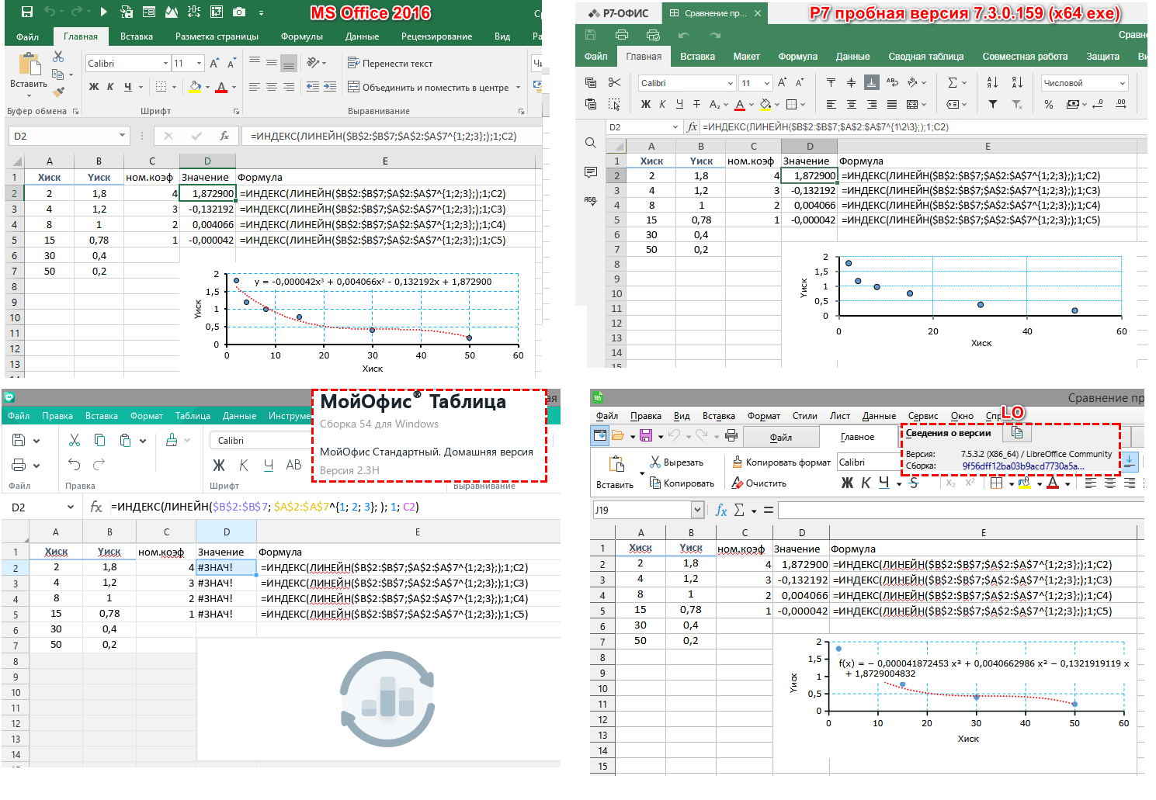Click Объединить и поместить в центре
Image resolution: width=1156 pixels, height=800 pixels.
click(429, 87)
